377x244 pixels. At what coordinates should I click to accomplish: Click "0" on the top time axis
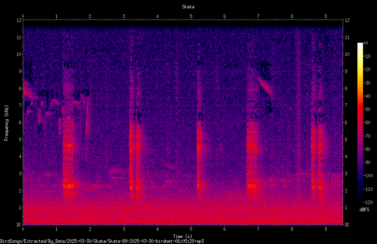tap(23, 16)
